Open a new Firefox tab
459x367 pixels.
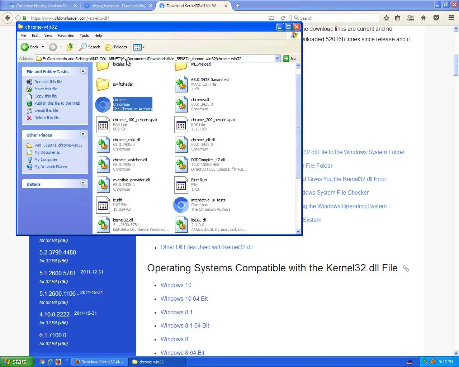[238, 6]
